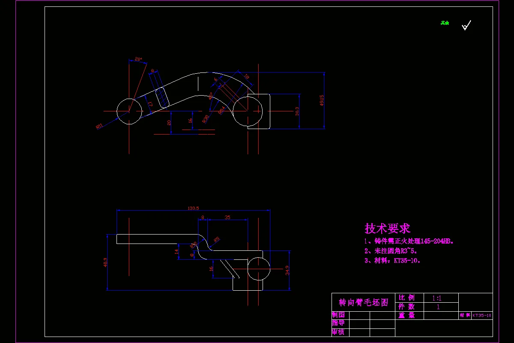Click the 重量 label cell

tap(406, 316)
